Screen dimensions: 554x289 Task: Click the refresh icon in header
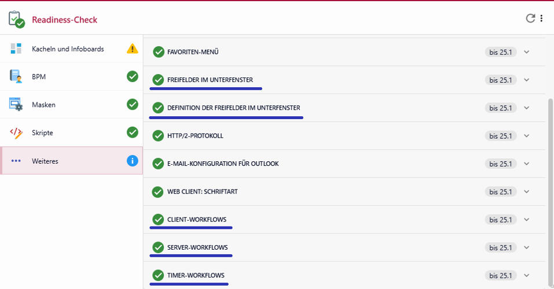(x=530, y=18)
